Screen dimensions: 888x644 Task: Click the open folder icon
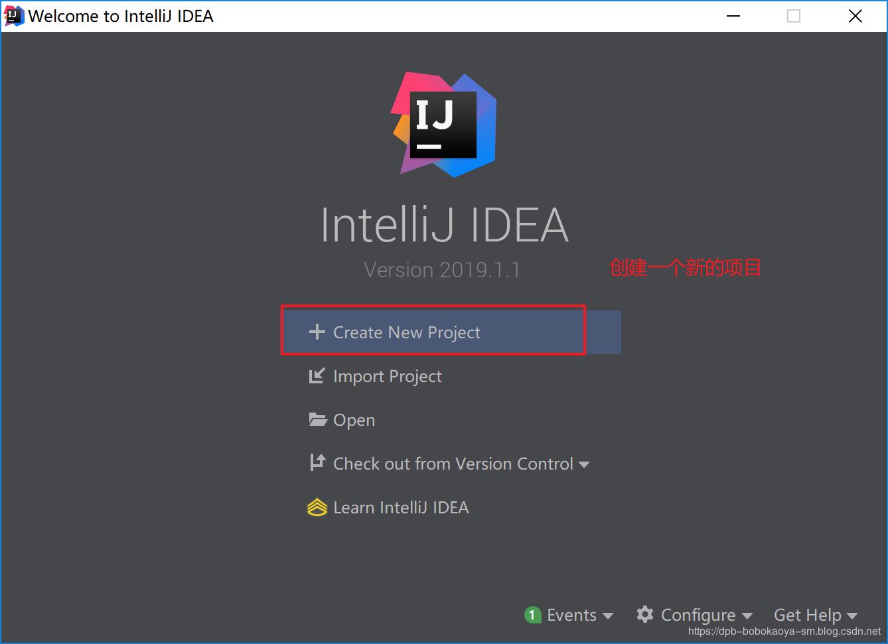click(318, 419)
